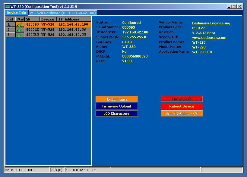Click the SN column header
247x177 pixels.
click(x=32, y=19)
